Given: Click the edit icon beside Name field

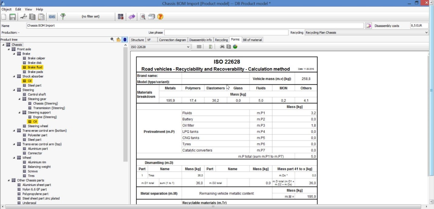Looking at the screenshot, I should click(368, 26).
